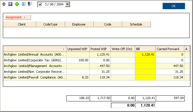Toggle the date checkbox
Viewport: 193px width, 112px height.
click(x=40, y=4)
